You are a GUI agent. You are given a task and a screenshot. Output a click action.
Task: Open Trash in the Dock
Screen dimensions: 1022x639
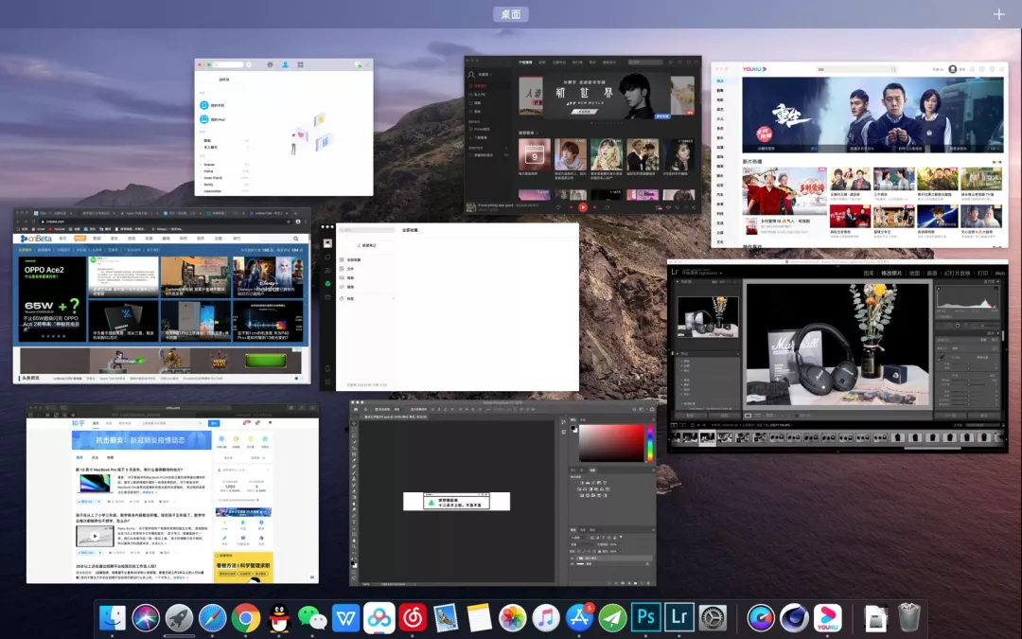click(908, 617)
